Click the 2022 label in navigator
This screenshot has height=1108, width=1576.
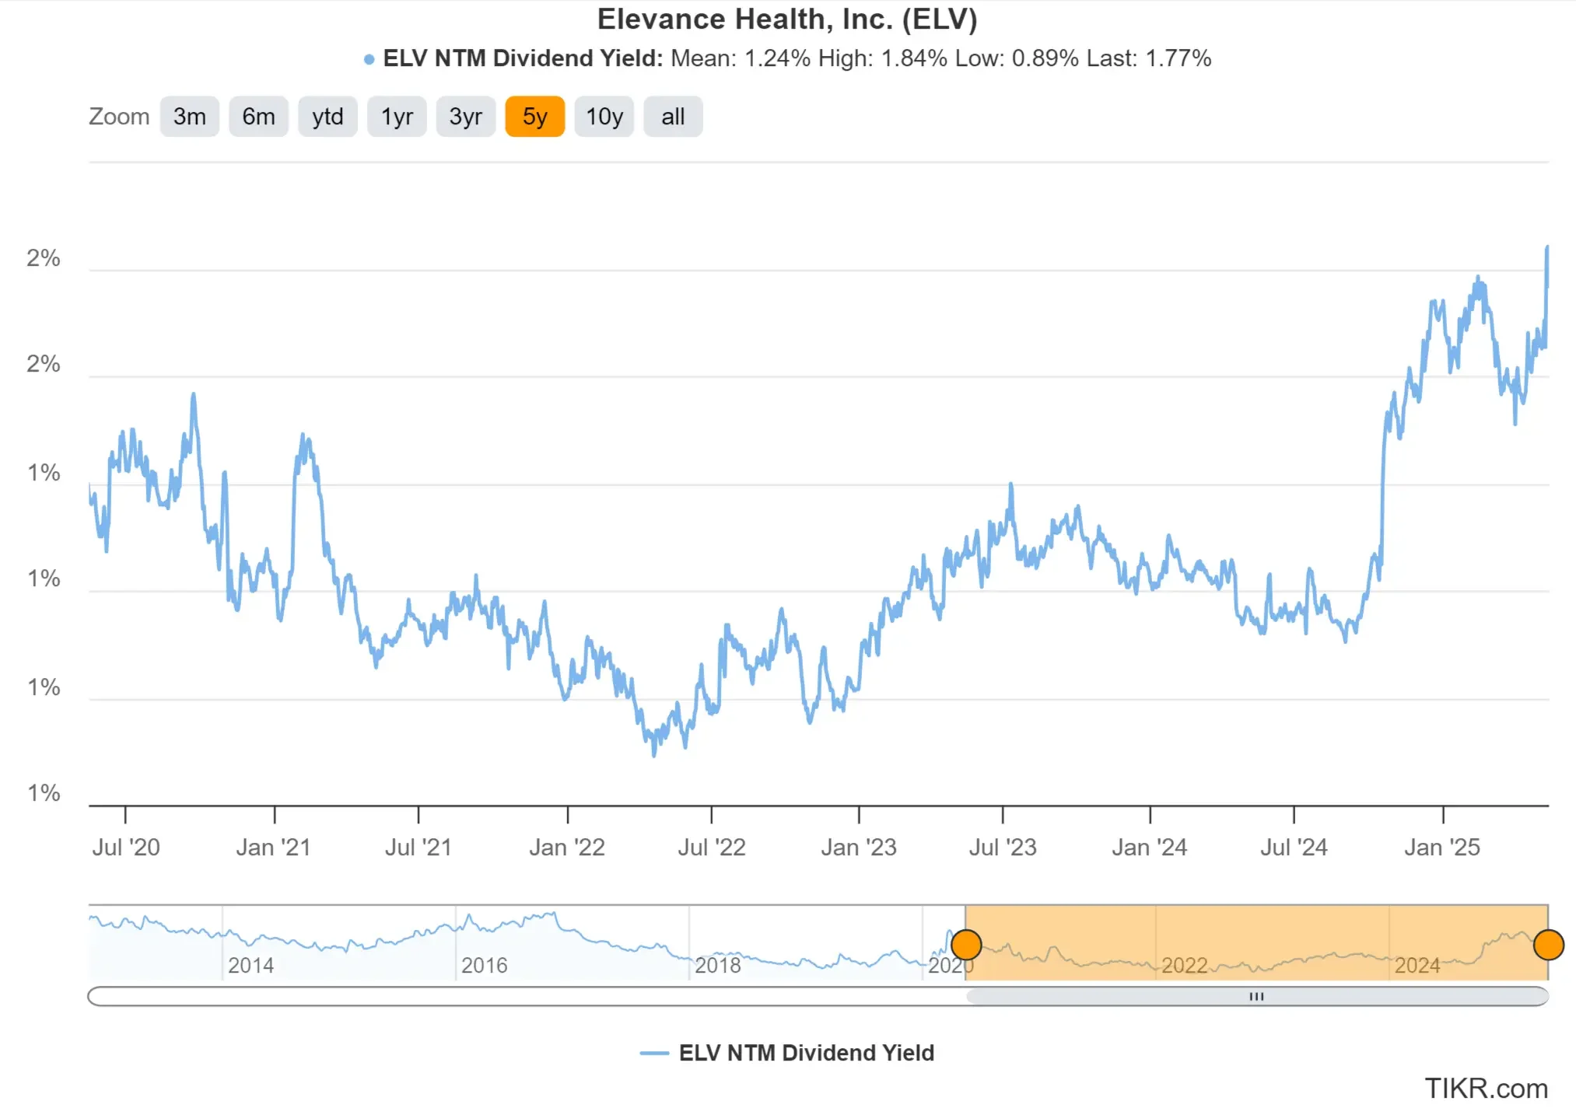click(1184, 965)
